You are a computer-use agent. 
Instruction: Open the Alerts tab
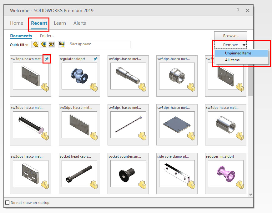[x=80, y=23]
